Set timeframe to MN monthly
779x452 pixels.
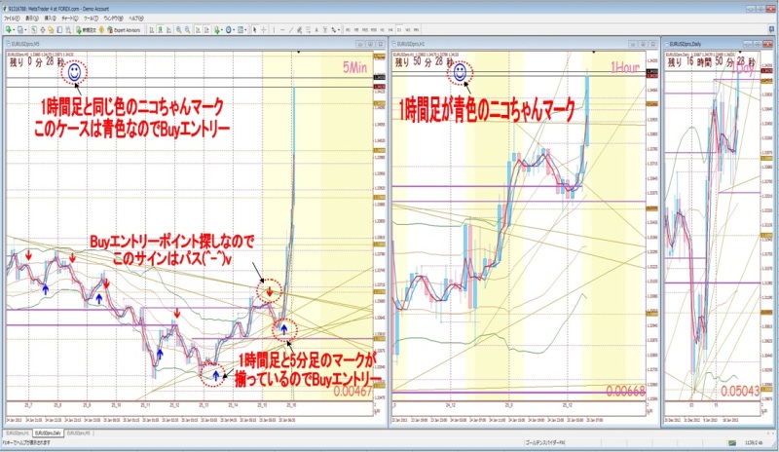tap(416, 30)
